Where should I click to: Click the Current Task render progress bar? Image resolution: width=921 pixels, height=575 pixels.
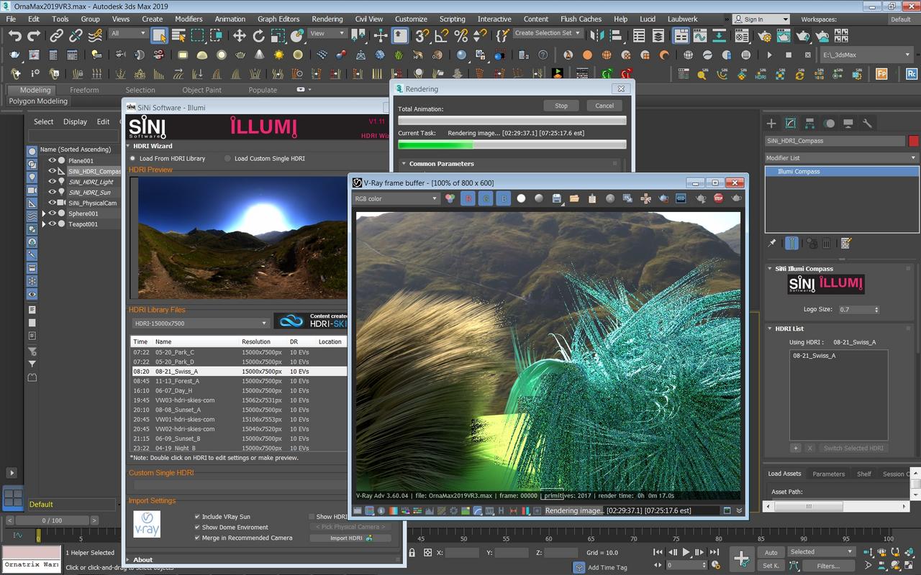pyautogui.click(x=512, y=144)
